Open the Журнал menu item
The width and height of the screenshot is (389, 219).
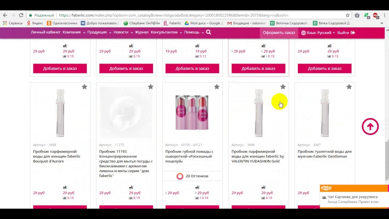pyautogui.click(x=142, y=32)
